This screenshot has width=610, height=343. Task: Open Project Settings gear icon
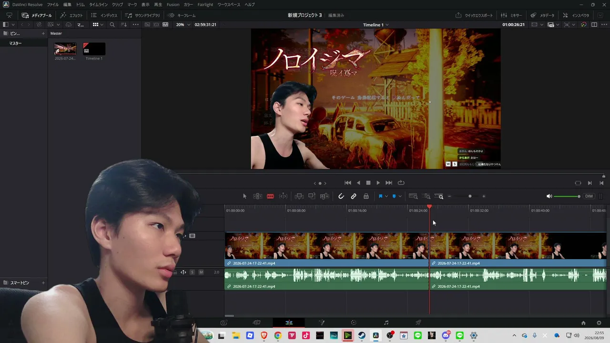(x=599, y=323)
